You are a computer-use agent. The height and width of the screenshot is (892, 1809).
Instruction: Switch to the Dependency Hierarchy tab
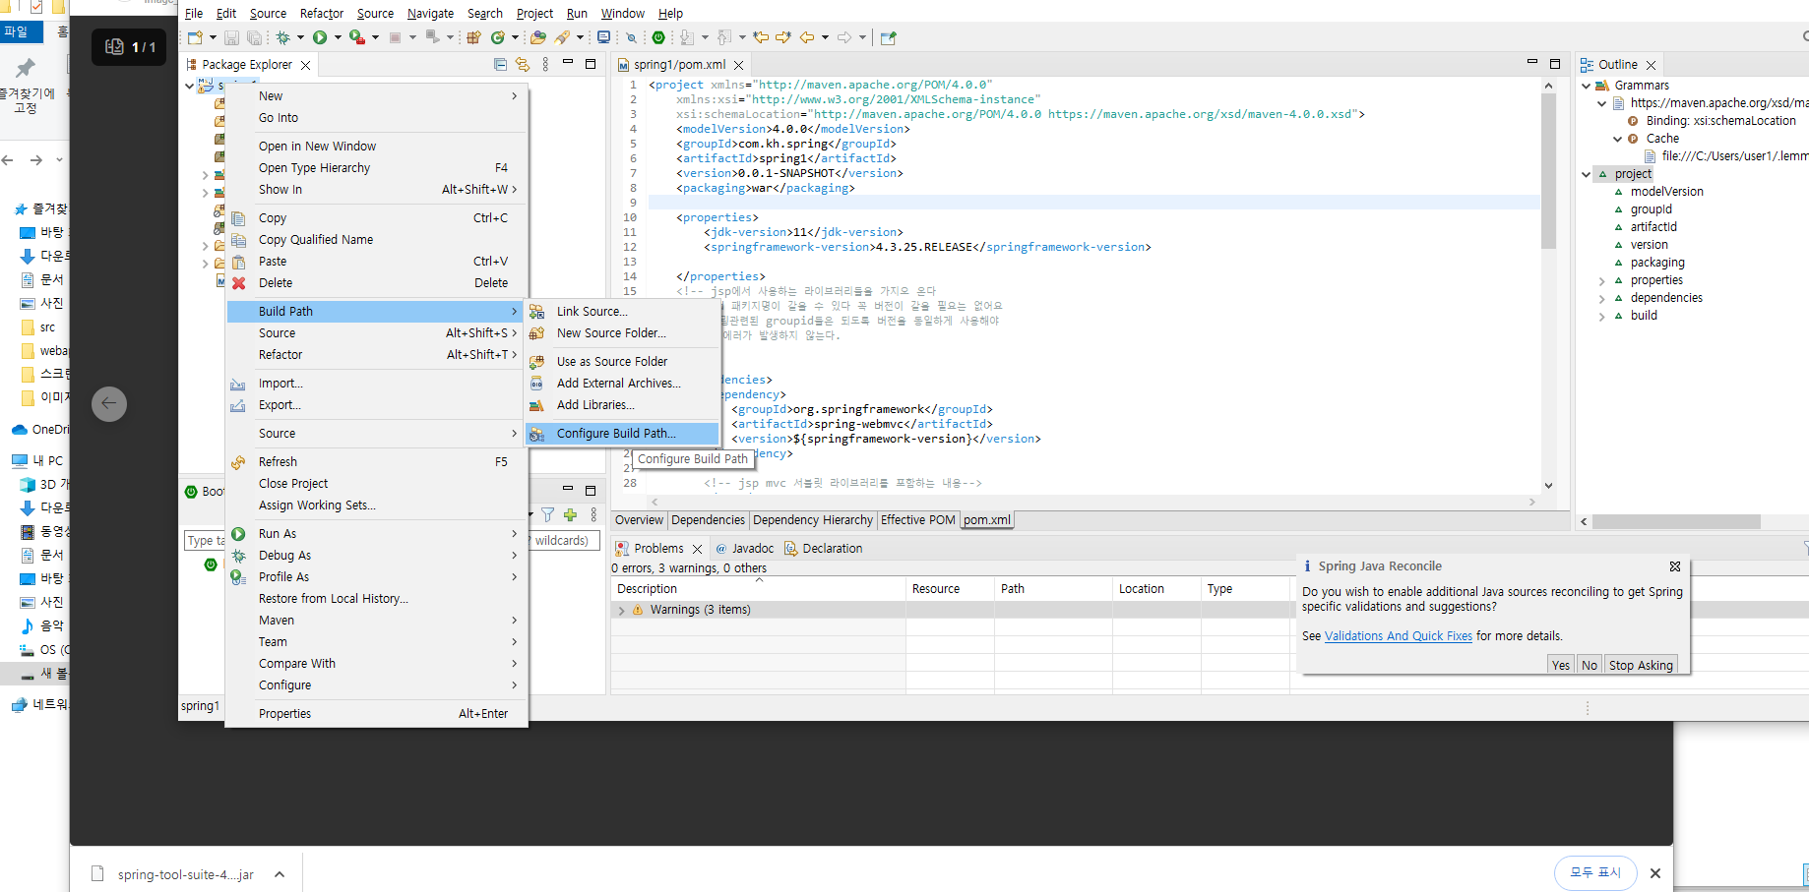coord(812,520)
